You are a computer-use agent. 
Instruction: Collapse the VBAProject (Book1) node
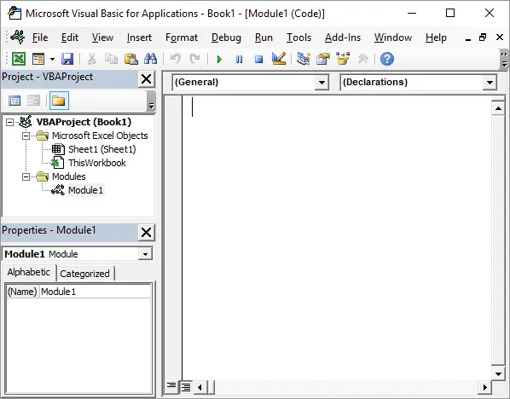tap(9, 122)
